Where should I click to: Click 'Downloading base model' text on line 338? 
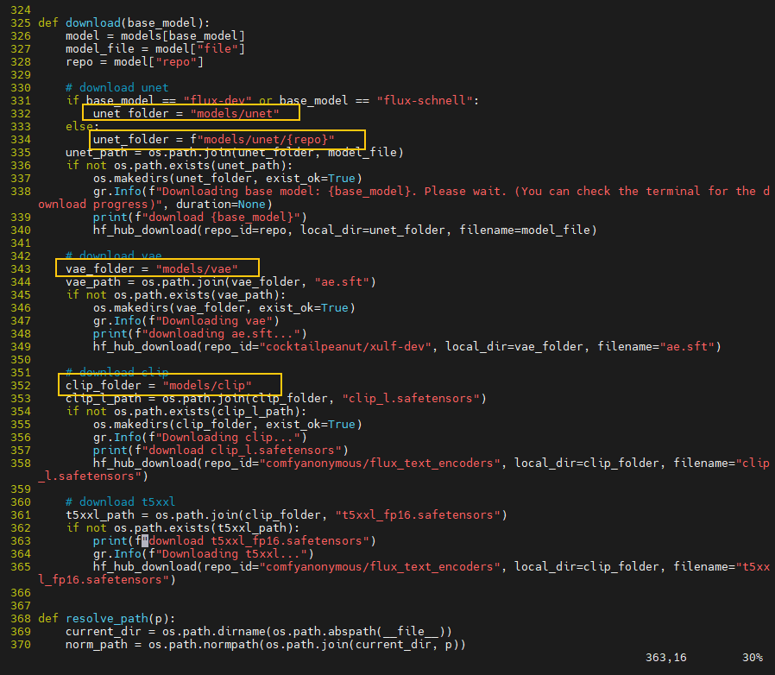pos(238,191)
